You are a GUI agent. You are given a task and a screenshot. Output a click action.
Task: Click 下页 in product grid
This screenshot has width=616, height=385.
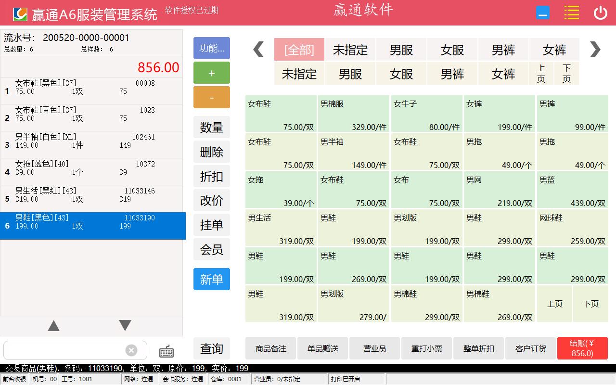tap(590, 304)
